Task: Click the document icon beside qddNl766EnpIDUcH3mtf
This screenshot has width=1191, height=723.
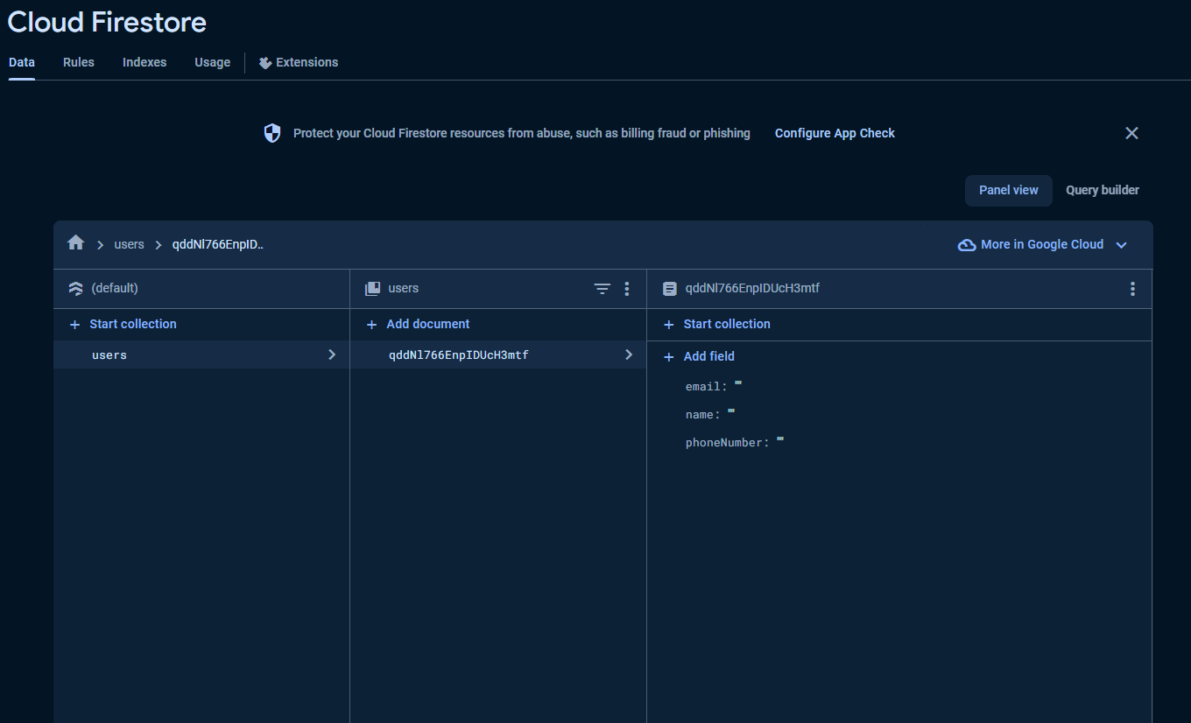Action: pyautogui.click(x=669, y=288)
